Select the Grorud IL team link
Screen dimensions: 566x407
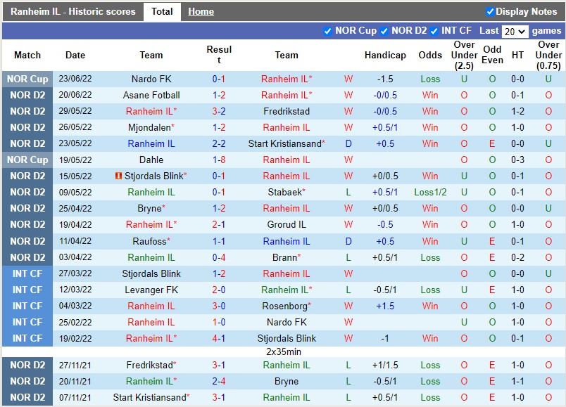tap(287, 224)
